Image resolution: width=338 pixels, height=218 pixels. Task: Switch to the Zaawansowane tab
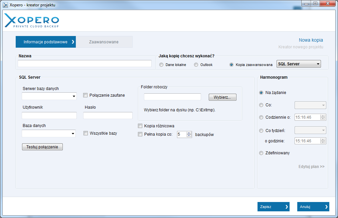point(104,42)
